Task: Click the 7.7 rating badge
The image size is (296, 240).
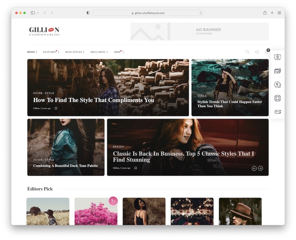Action: pyautogui.click(x=113, y=201)
